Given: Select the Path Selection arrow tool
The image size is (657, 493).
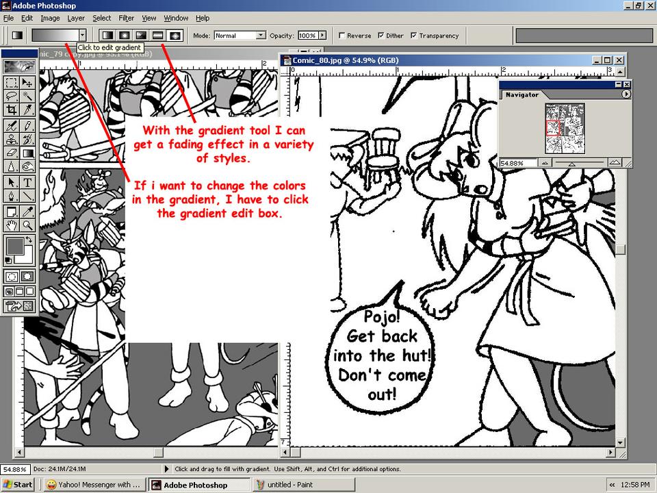Looking at the screenshot, I should coord(12,182).
